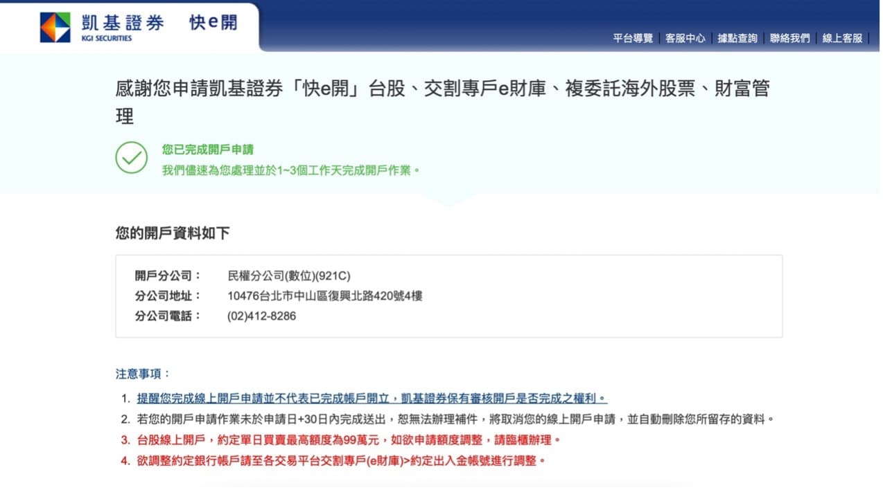Open 平台導覽 in the top navigation
This screenshot has width=883, height=490.
[x=633, y=38]
